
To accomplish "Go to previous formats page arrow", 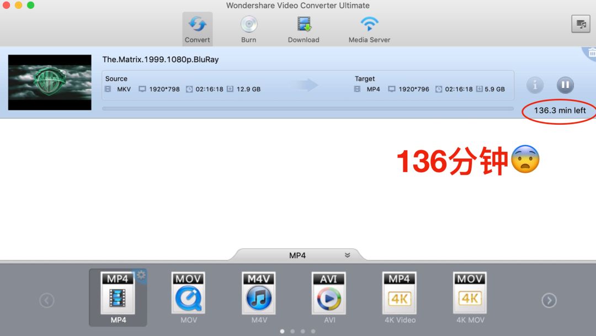I will coord(47,300).
